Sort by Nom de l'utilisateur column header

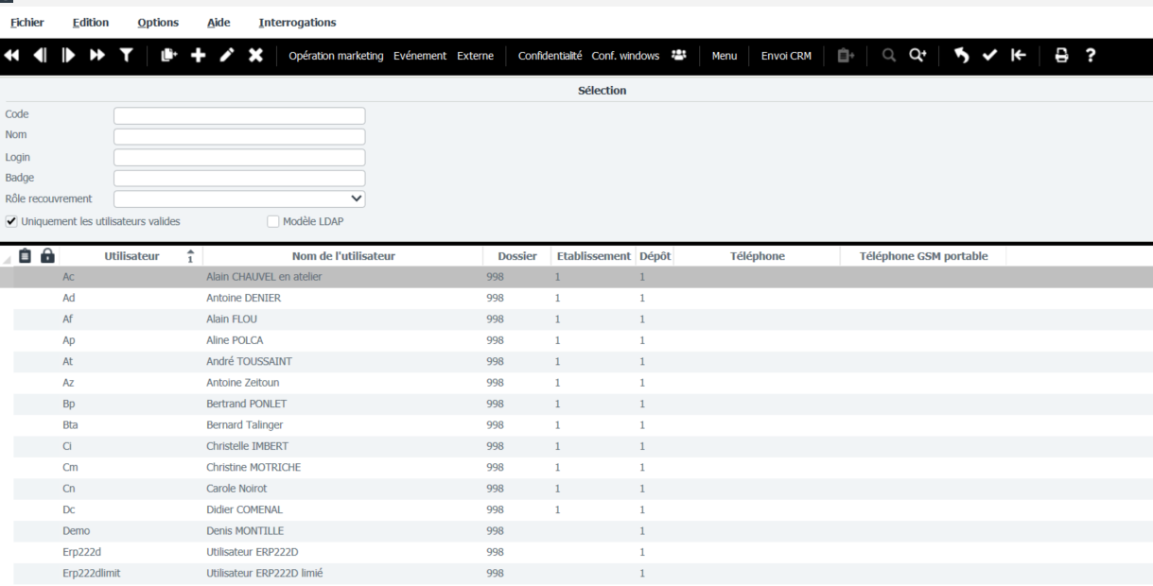click(x=343, y=256)
